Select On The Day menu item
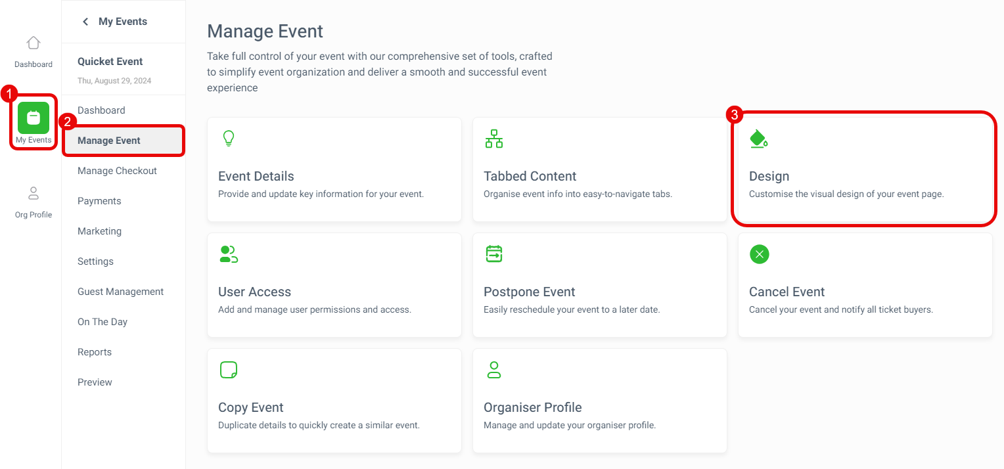Image resolution: width=1004 pixels, height=469 pixels. click(x=103, y=322)
